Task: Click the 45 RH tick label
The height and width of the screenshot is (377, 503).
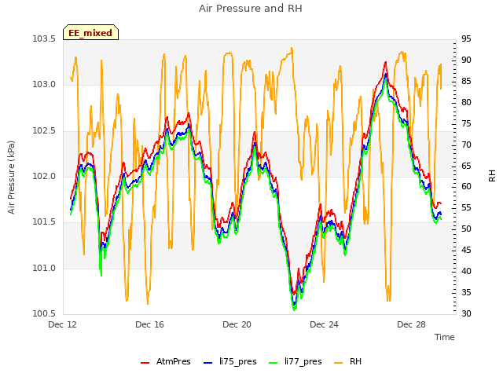Action: click(466, 250)
